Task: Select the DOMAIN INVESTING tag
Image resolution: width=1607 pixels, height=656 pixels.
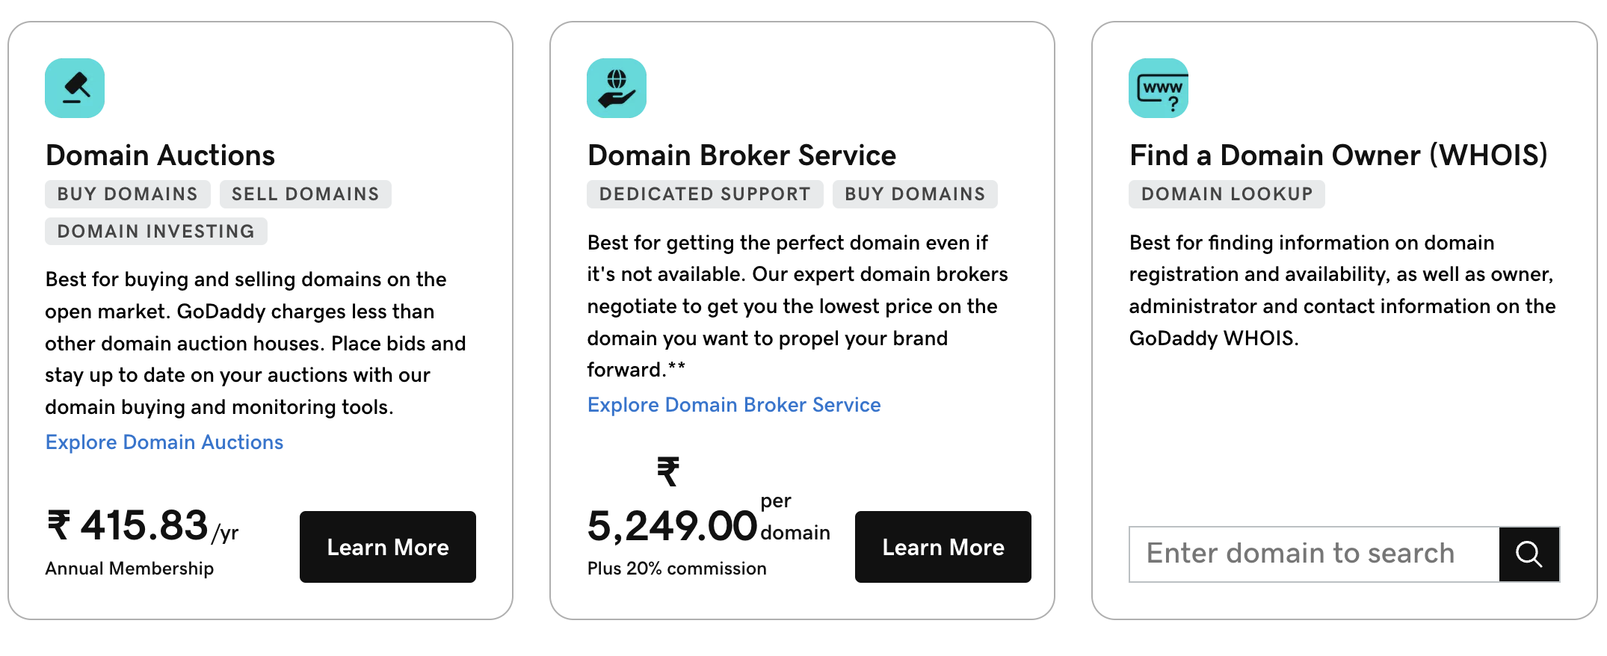Action: [x=155, y=231]
